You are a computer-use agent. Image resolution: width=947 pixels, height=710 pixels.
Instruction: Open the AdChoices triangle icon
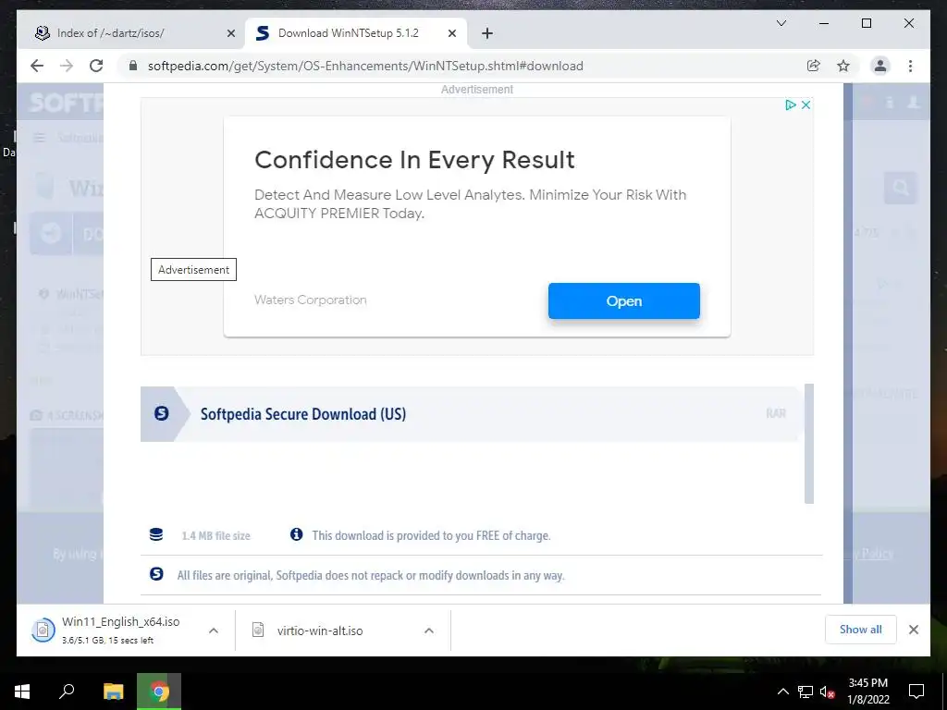[x=790, y=105]
